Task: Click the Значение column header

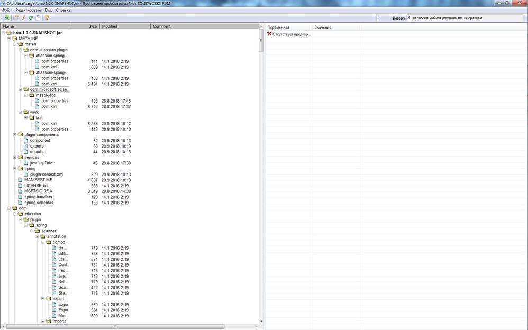Action: point(336,27)
